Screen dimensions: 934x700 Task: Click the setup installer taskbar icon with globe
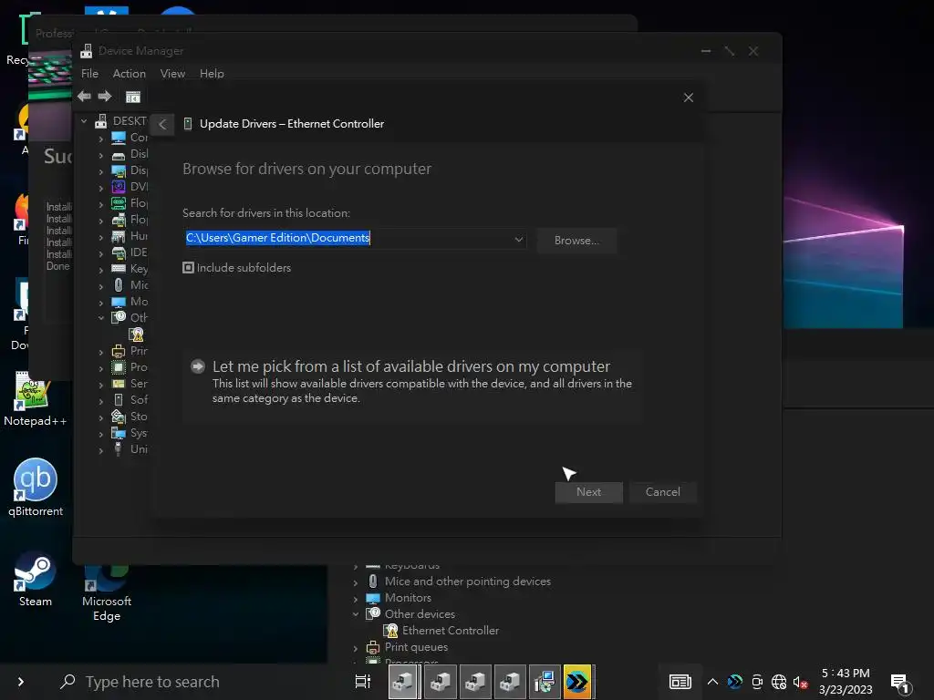coord(545,682)
